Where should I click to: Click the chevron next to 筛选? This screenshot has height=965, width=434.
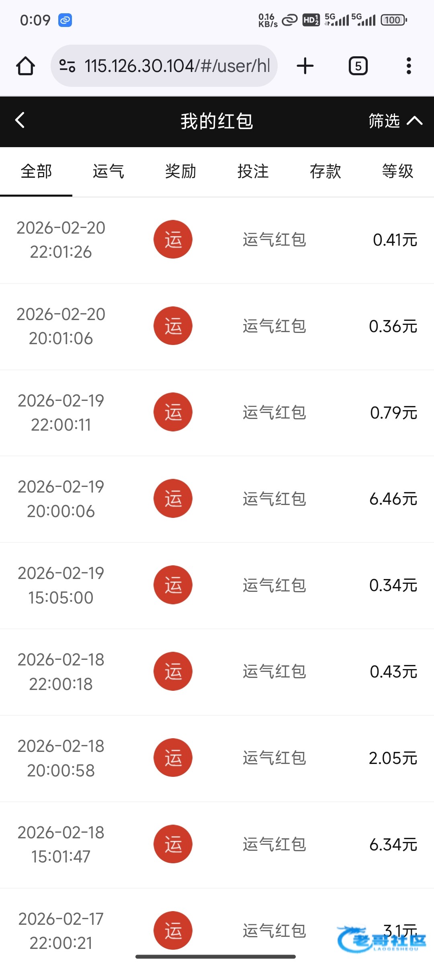(x=415, y=121)
